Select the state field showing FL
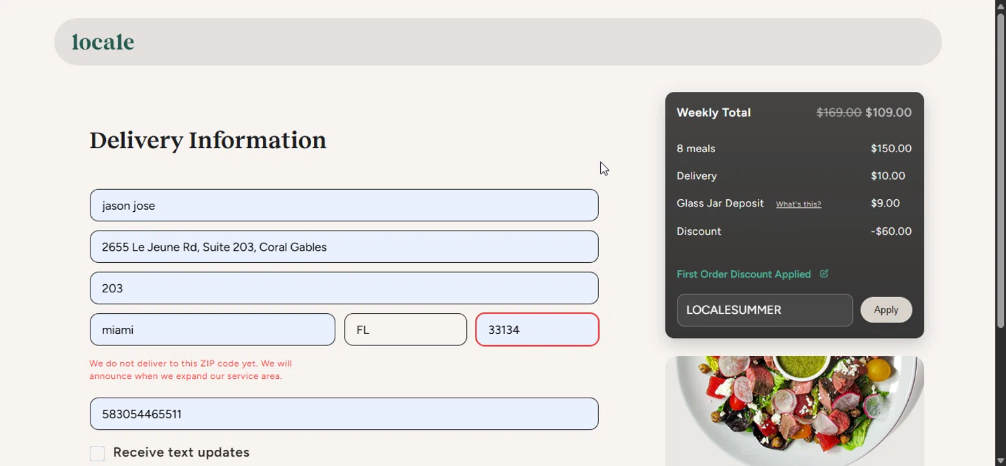 click(x=406, y=330)
